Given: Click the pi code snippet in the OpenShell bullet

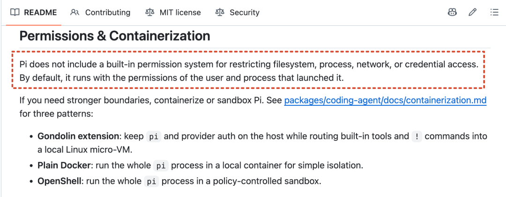Looking at the screenshot, I should [151, 182].
